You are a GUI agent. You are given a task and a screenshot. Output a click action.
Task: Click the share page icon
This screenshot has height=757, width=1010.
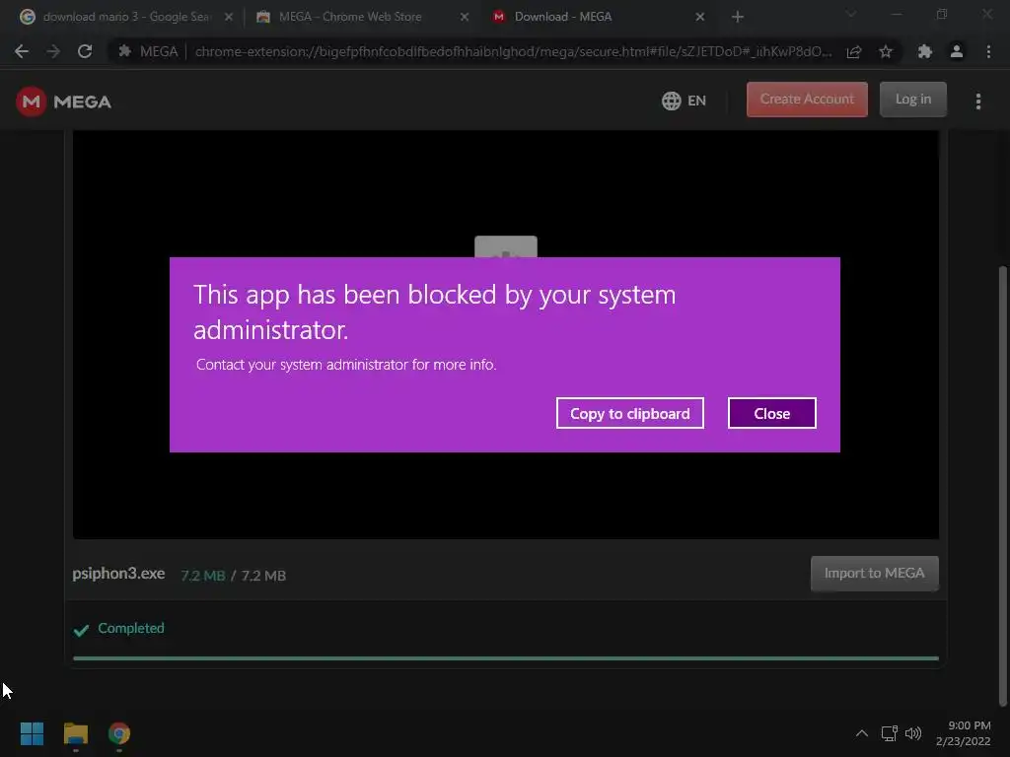pyautogui.click(x=853, y=51)
